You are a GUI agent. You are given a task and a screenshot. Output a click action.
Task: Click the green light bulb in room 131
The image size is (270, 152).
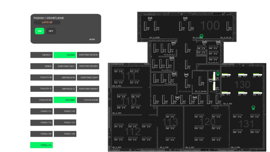click(252, 107)
